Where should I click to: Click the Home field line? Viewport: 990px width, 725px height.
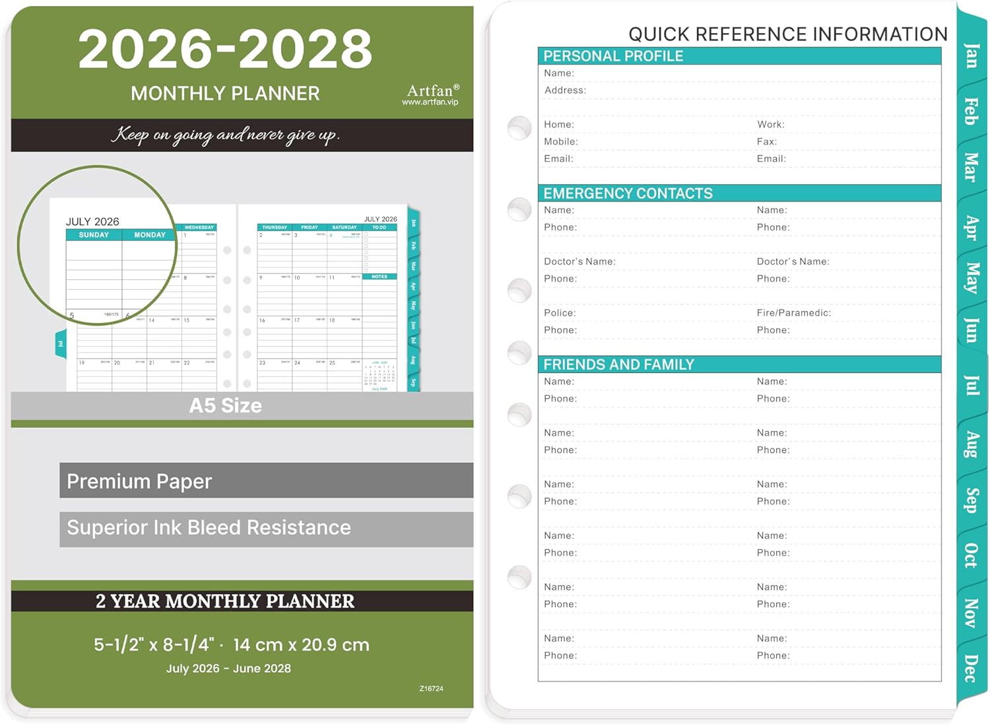[x=647, y=125]
